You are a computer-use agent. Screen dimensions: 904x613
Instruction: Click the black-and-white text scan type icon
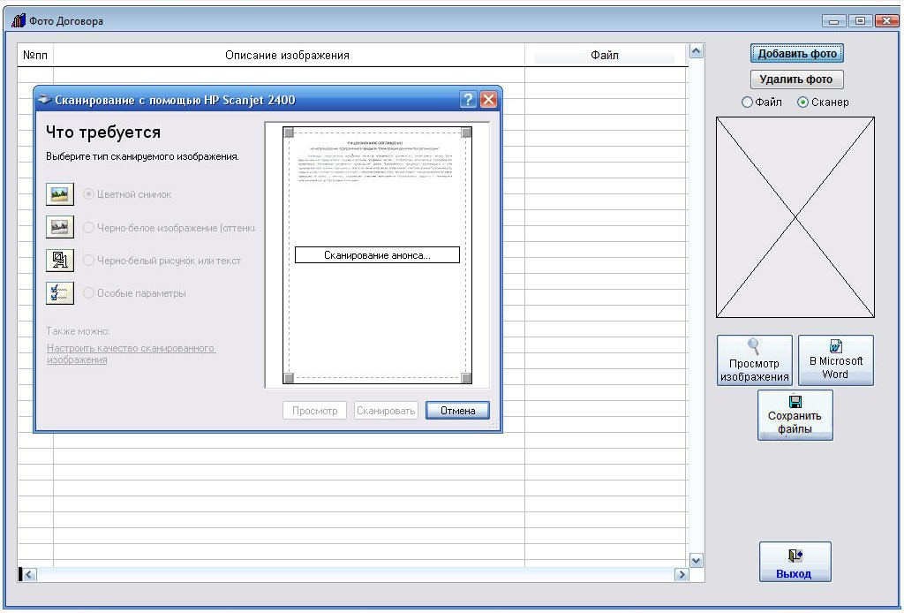click(60, 260)
